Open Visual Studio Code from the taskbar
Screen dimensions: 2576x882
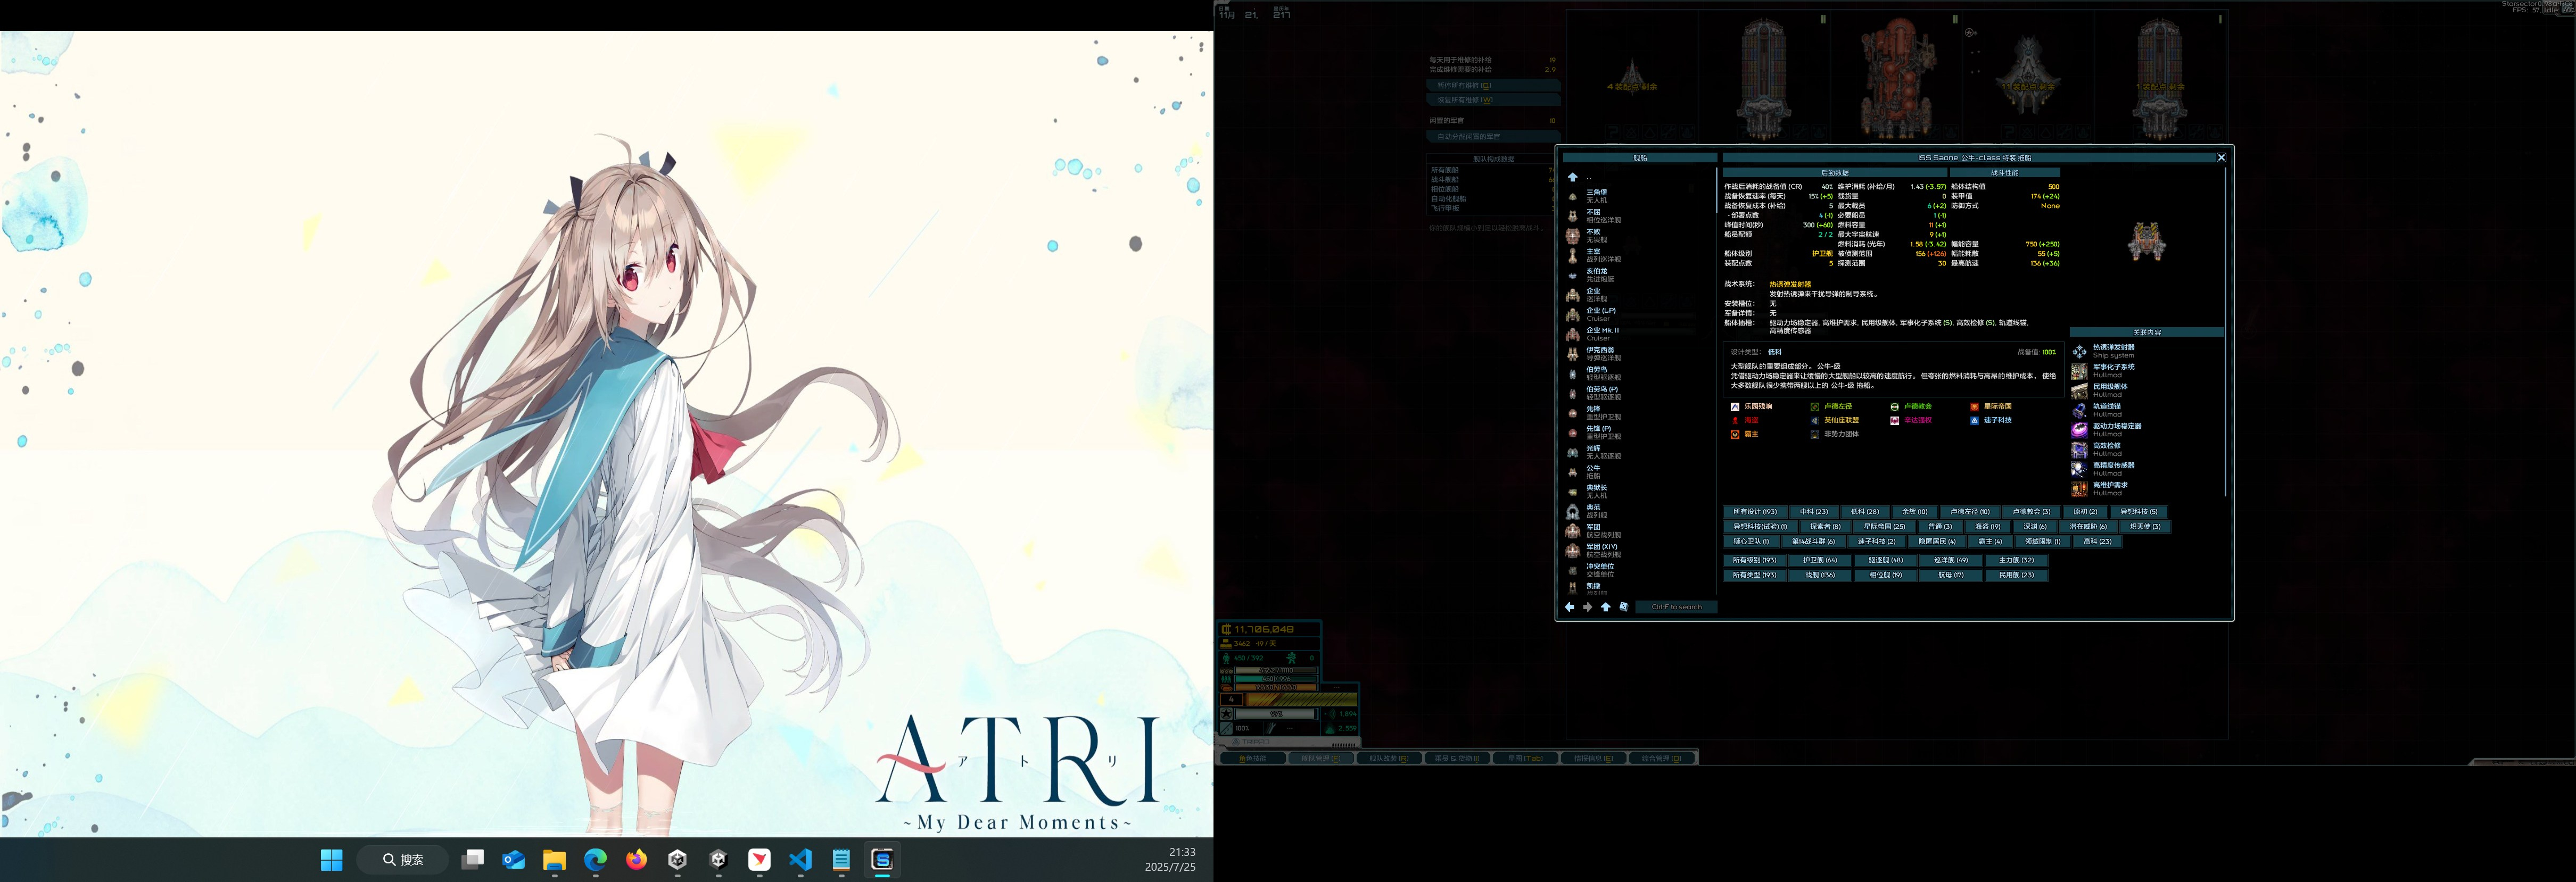pyautogui.click(x=800, y=860)
